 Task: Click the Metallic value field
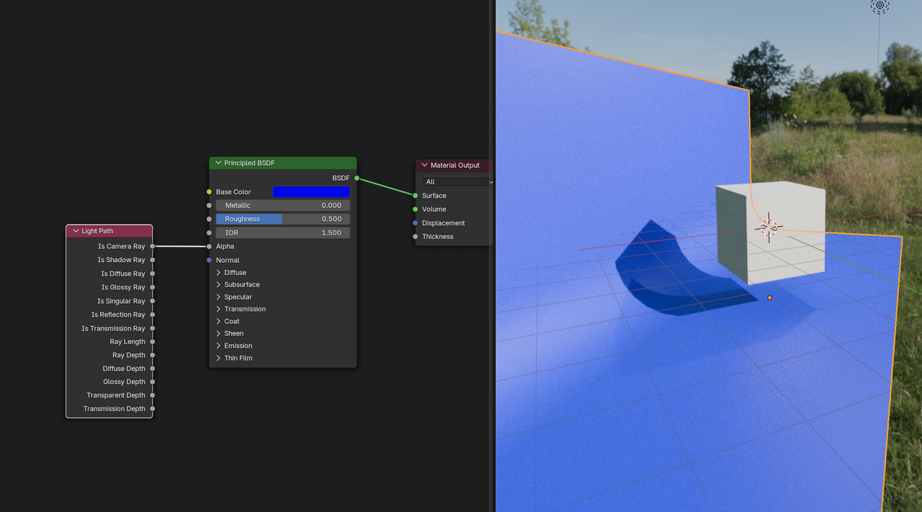pos(282,205)
